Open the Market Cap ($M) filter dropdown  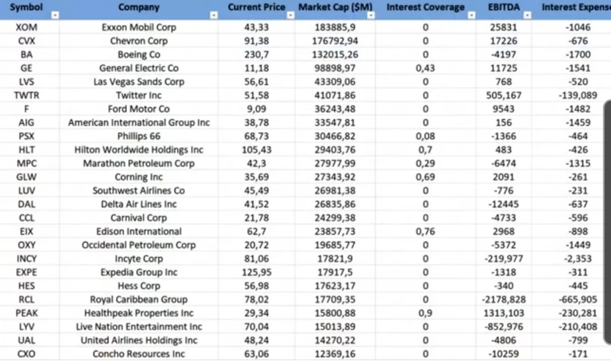click(371, 16)
